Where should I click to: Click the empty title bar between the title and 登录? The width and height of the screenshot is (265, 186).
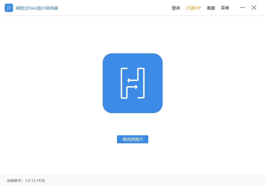[x=115, y=8]
